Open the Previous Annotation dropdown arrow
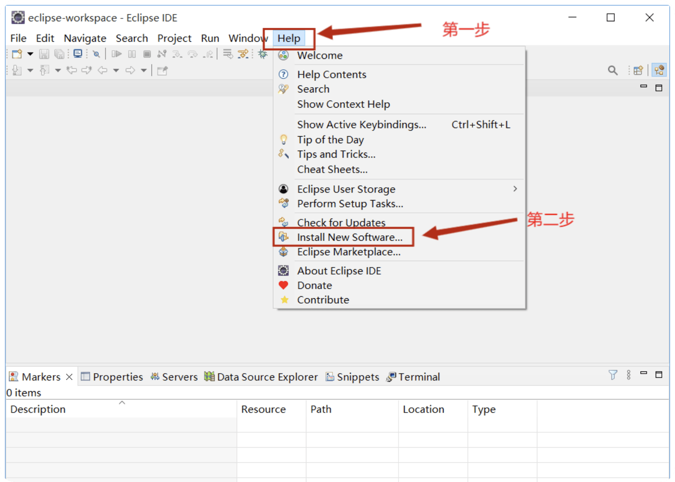Image resolution: width=675 pixels, height=482 pixels. point(58,70)
